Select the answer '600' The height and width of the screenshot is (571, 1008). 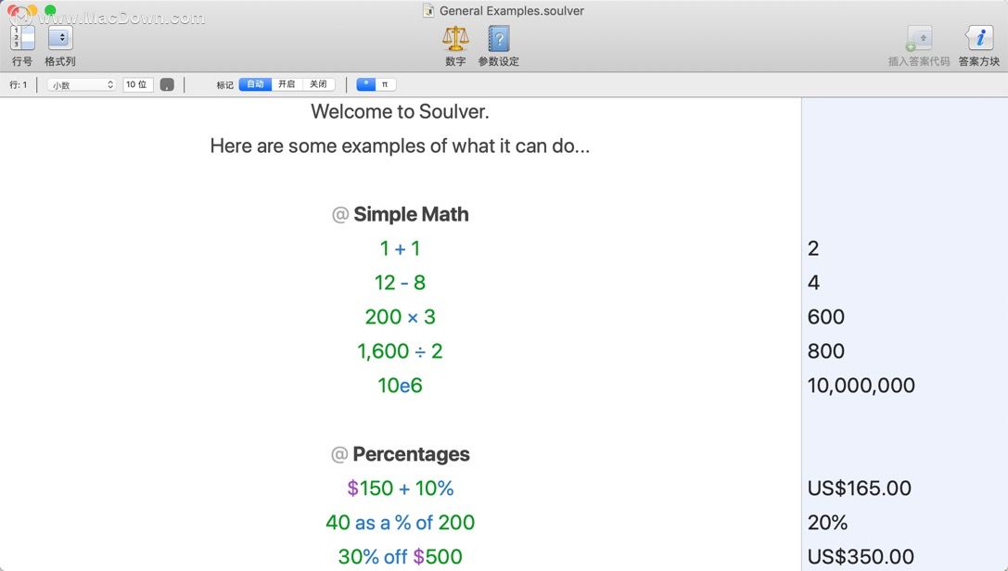826,317
